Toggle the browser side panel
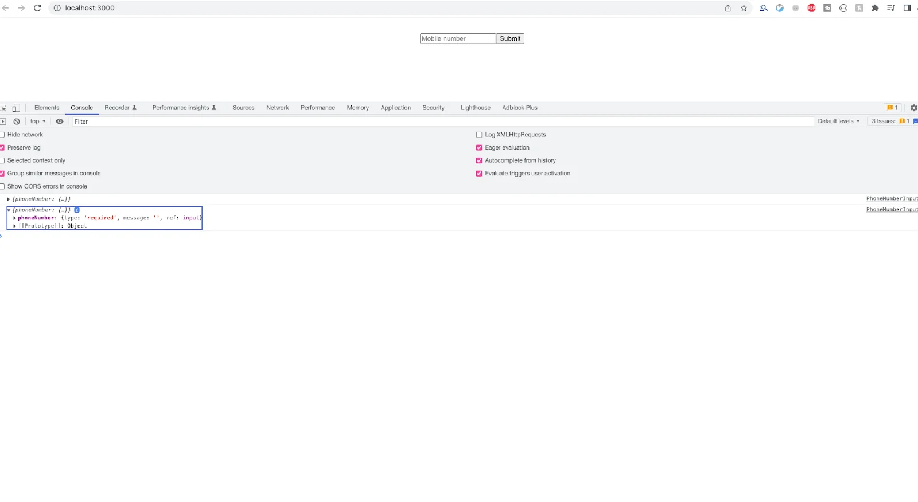Image resolution: width=918 pixels, height=502 pixels. click(907, 8)
